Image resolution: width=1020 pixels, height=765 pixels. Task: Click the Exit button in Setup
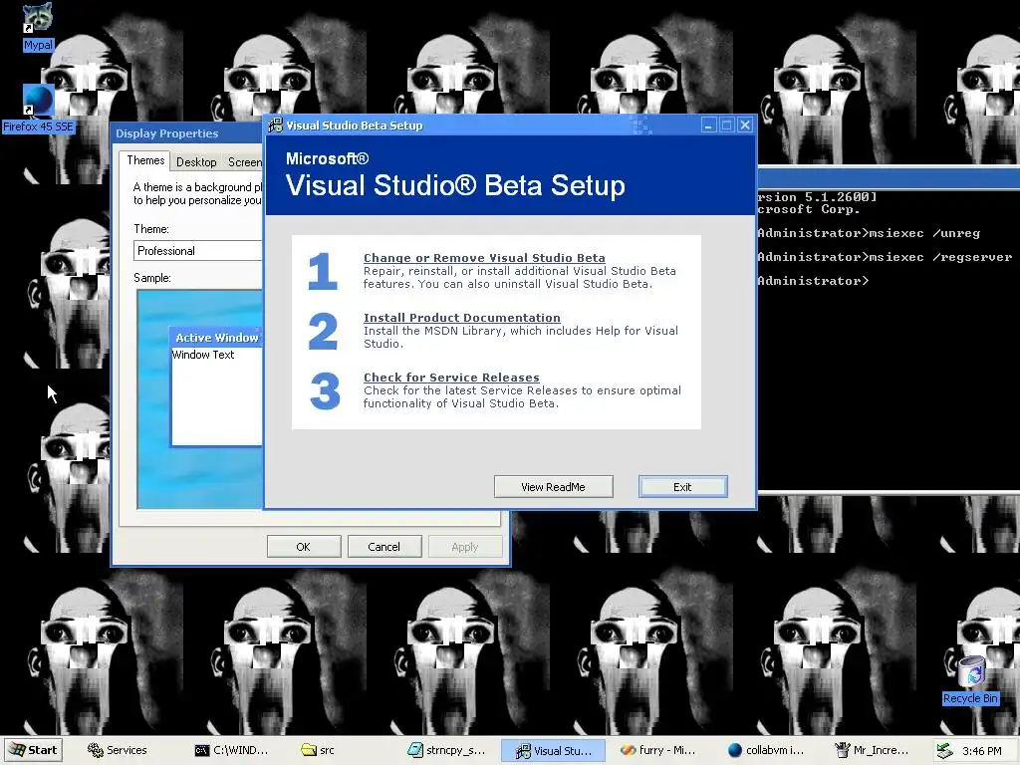click(x=682, y=486)
